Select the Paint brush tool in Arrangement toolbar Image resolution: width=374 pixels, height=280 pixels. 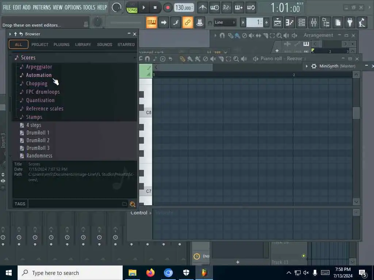point(237,36)
